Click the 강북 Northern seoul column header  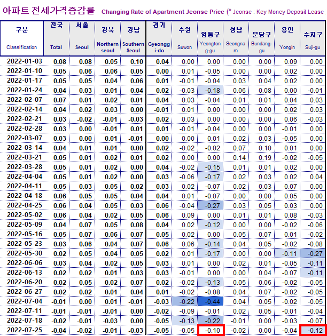[x=107, y=38]
